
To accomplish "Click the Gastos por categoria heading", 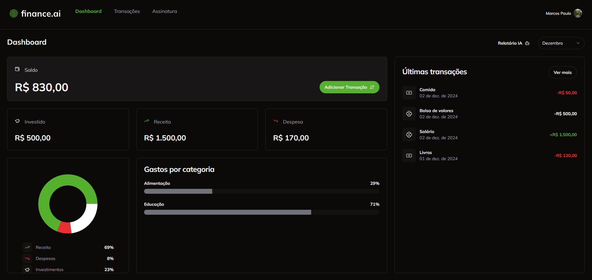I will coord(179,169).
